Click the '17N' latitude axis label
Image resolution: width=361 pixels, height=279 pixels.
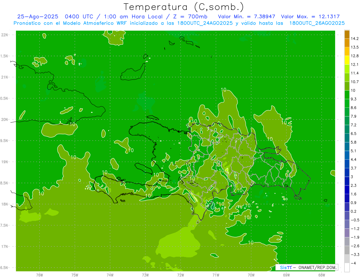pyautogui.click(x=5, y=246)
